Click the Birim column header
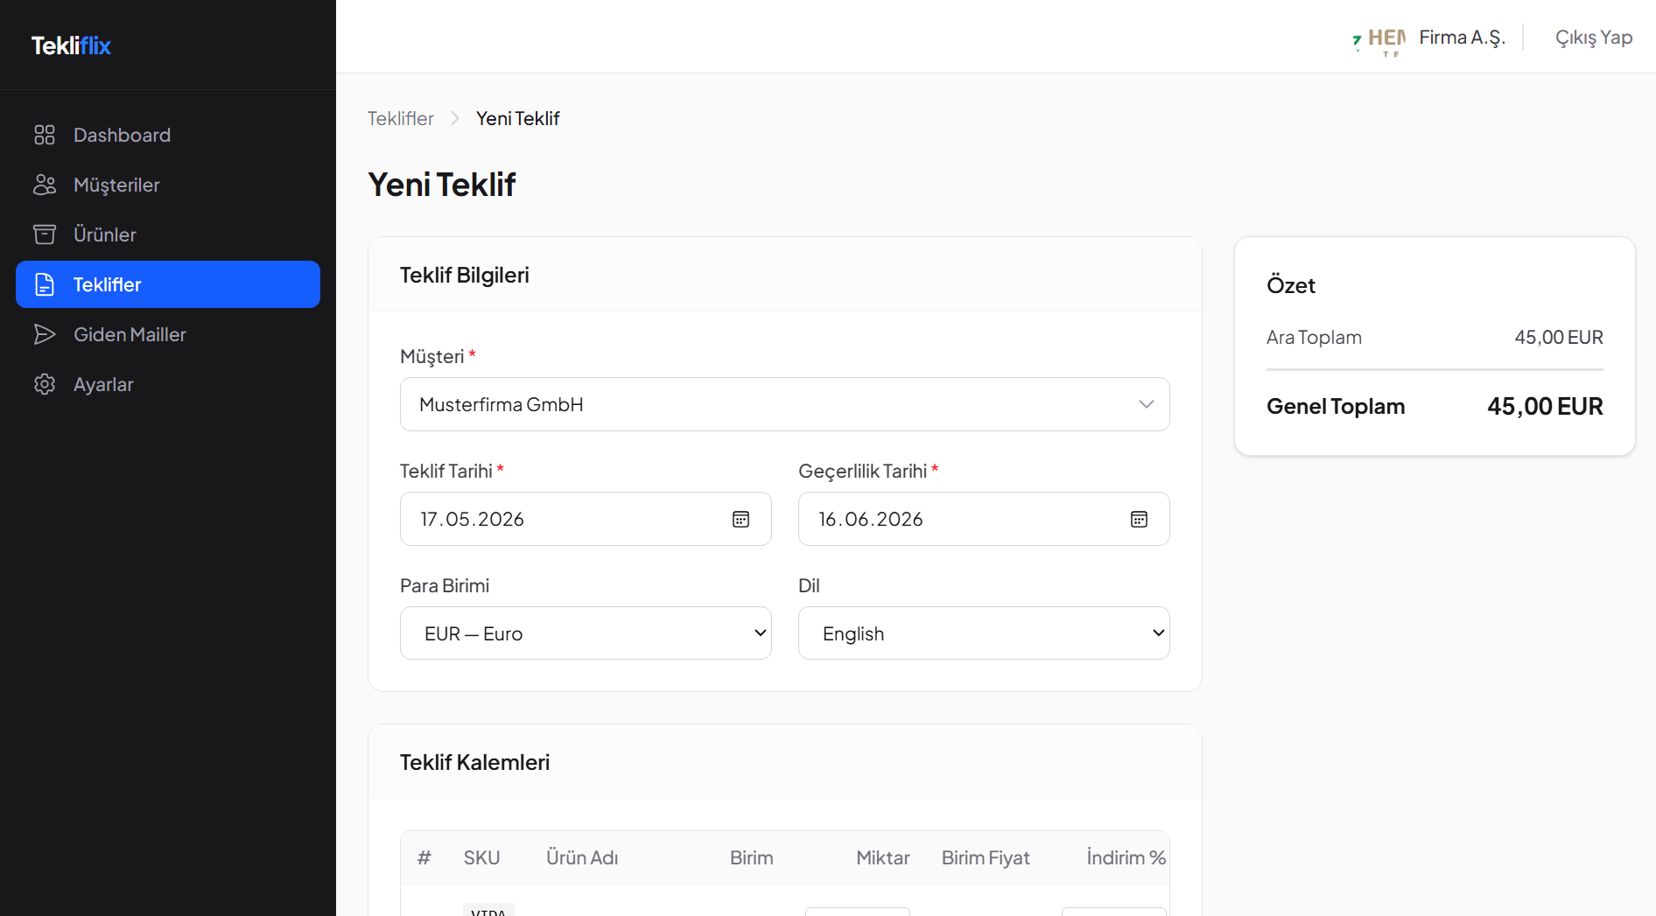1656x916 pixels. 751,857
